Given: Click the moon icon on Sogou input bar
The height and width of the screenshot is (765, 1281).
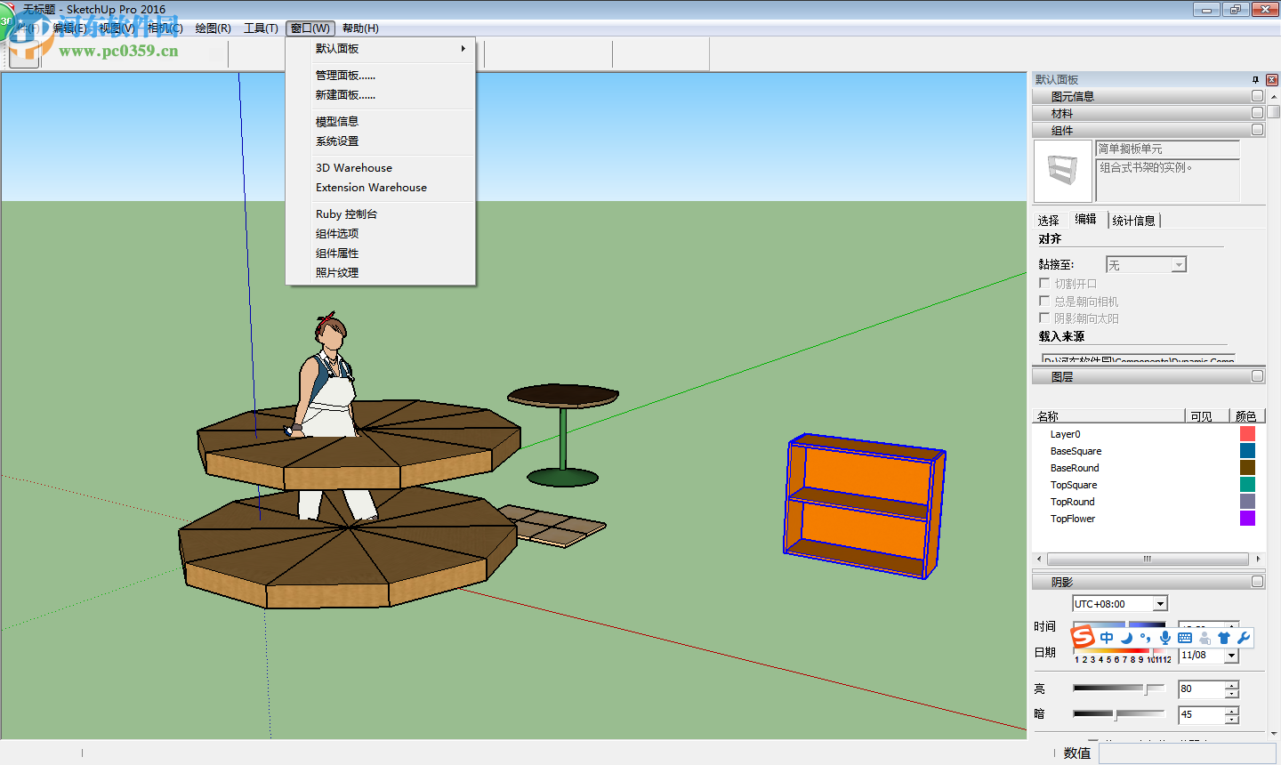Looking at the screenshot, I should tap(1126, 637).
